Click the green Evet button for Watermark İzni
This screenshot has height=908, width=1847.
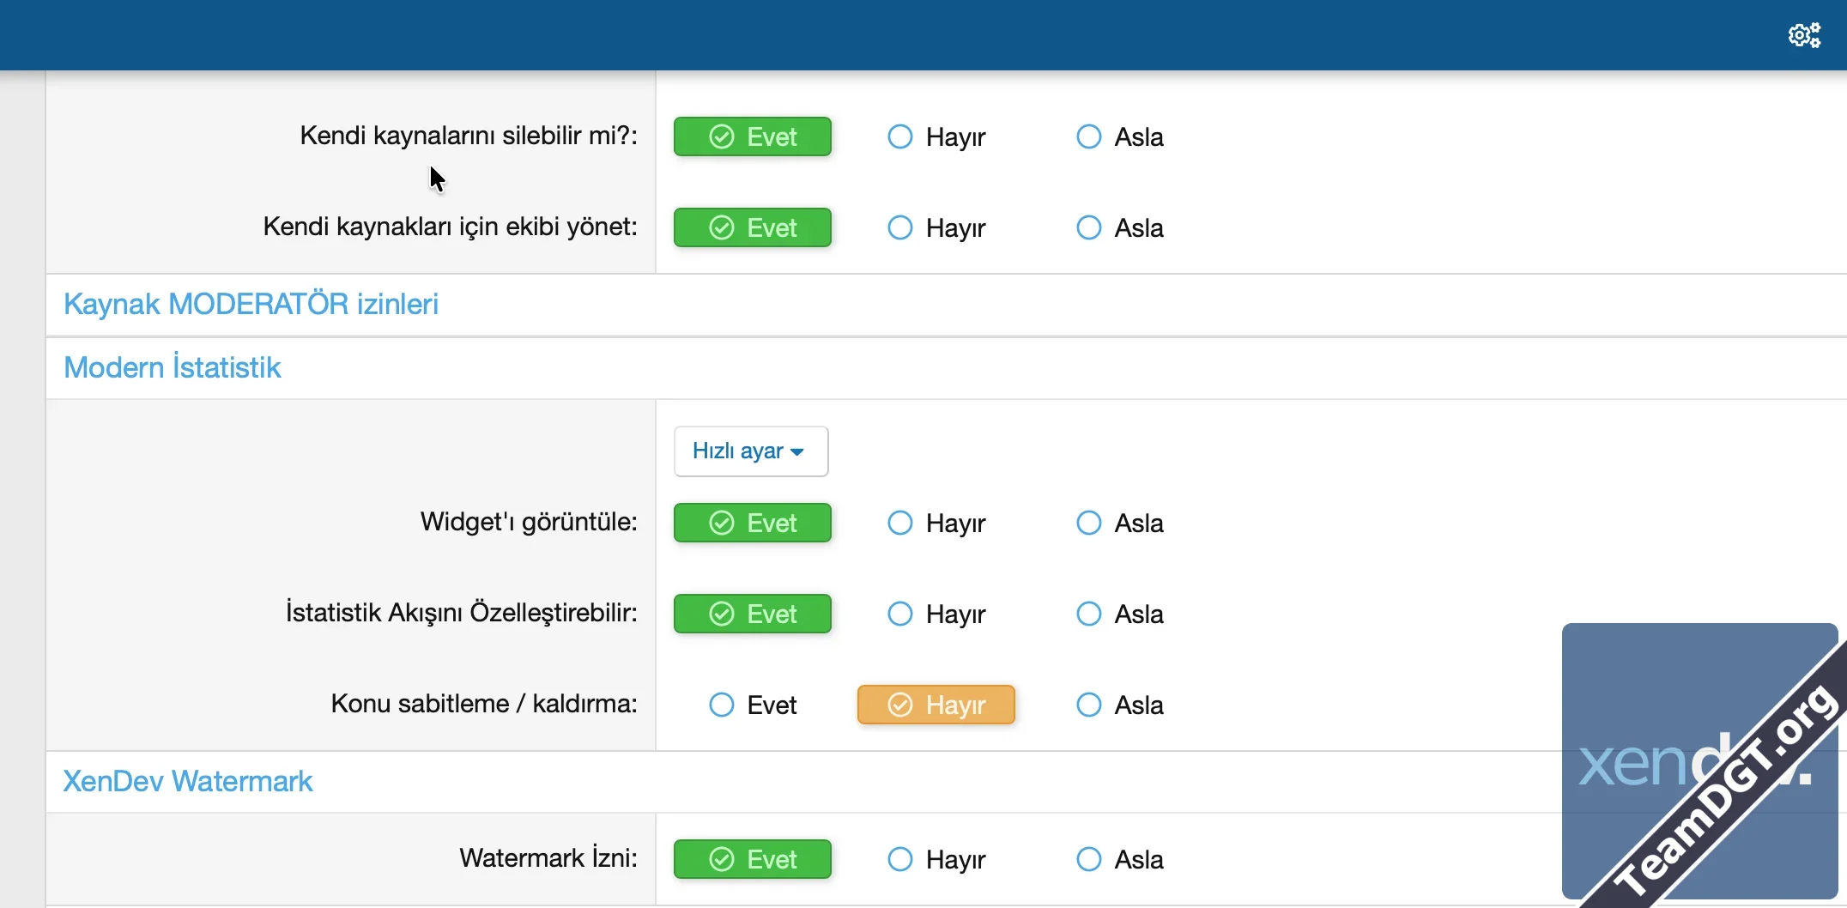click(x=753, y=860)
